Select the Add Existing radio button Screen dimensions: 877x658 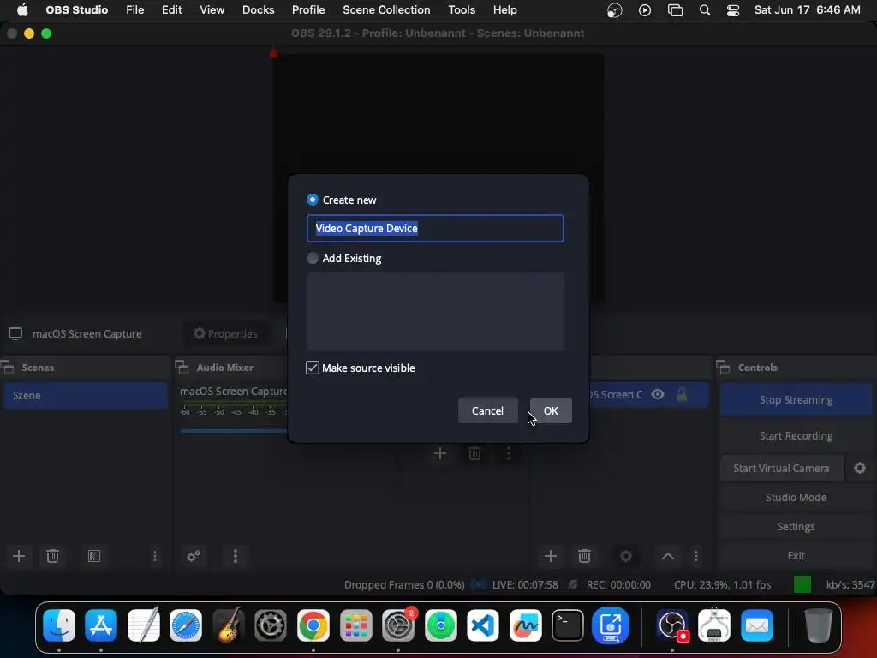[312, 258]
